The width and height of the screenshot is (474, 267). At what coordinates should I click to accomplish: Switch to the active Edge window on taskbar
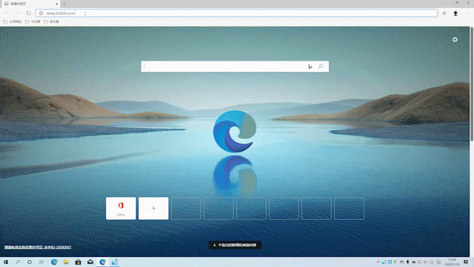(102, 262)
